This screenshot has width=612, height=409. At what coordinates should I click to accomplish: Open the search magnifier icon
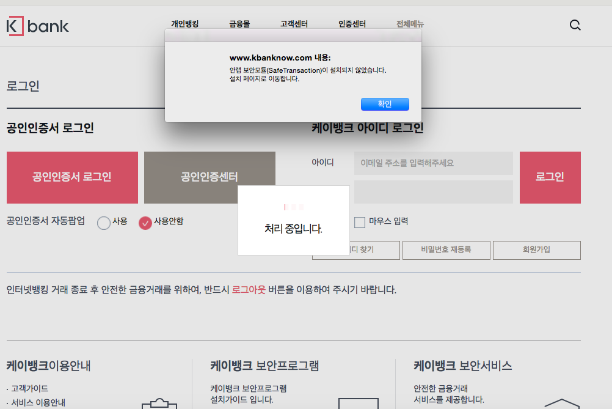pyautogui.click(x=575, y=25)
